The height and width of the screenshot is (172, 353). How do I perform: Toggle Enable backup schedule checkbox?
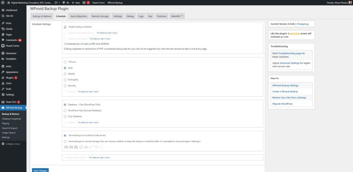pos(65,27)
